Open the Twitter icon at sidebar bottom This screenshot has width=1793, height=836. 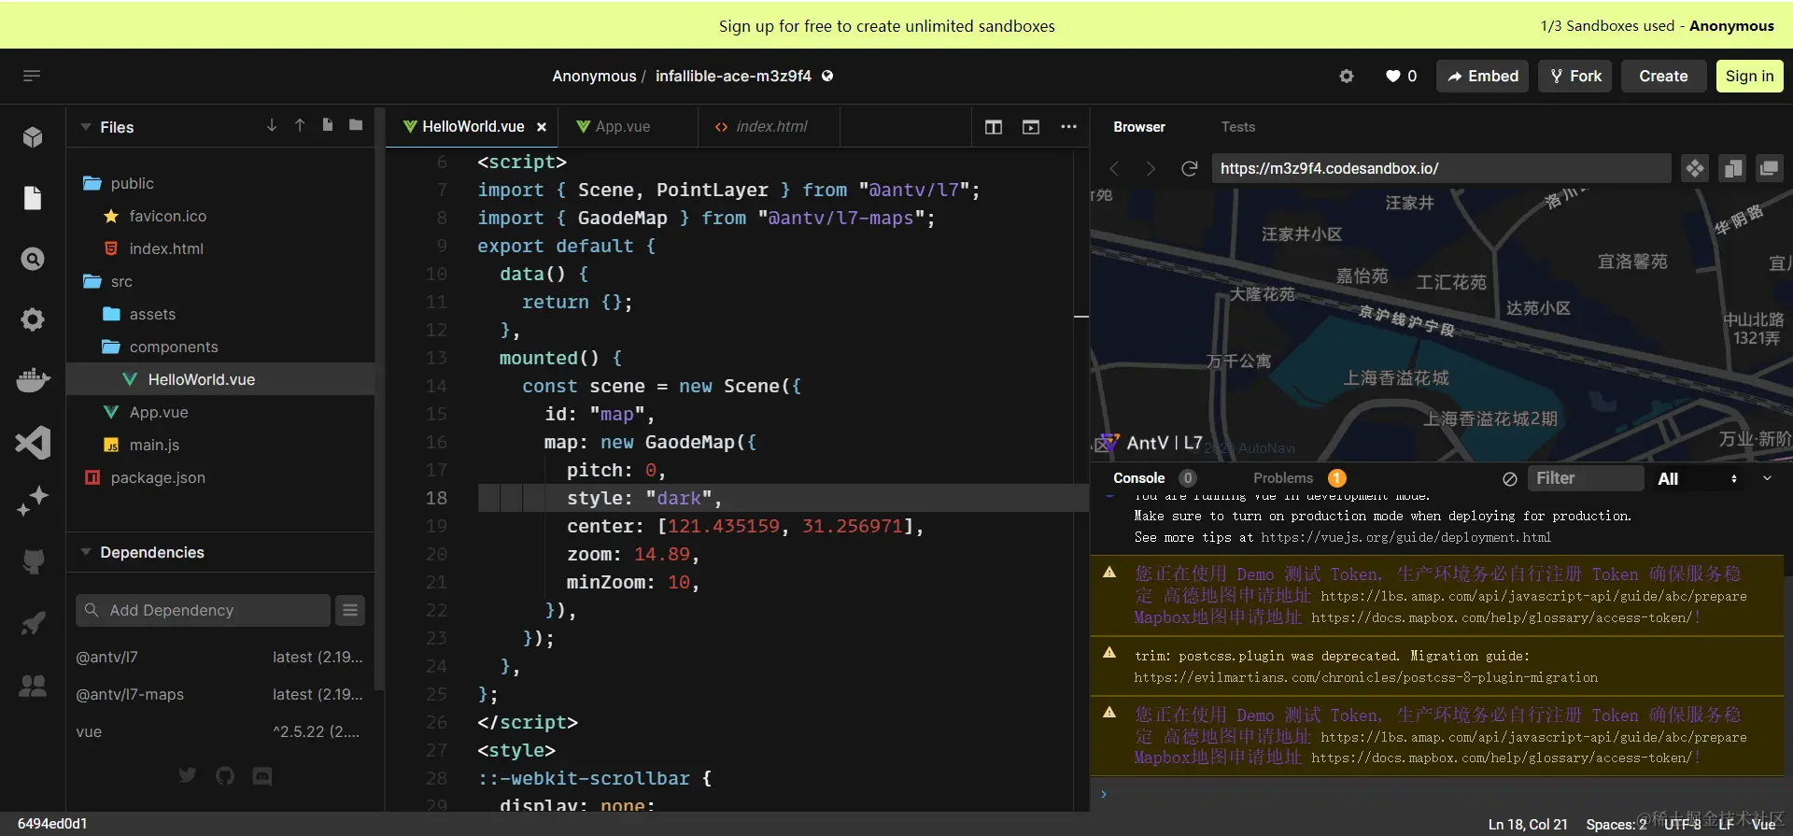[188, 775]
